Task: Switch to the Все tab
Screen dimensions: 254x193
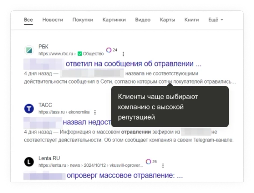Action: 28,20
